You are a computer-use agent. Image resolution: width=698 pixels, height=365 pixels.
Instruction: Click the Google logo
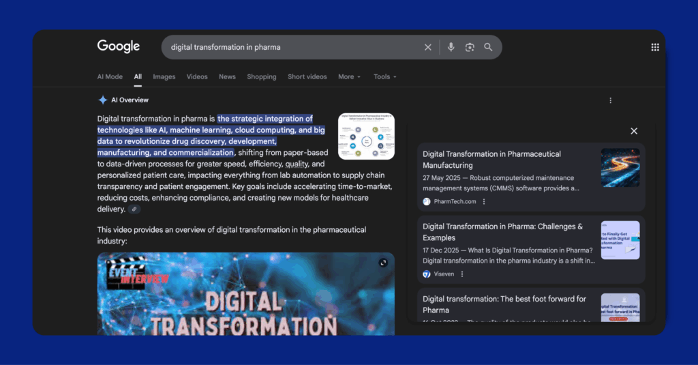click(119, 46)
